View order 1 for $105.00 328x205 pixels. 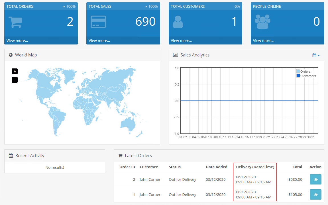pyautogui.click(x=315, y=194)
